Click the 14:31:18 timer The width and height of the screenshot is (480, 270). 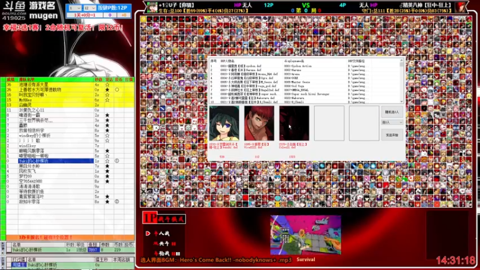456,260
